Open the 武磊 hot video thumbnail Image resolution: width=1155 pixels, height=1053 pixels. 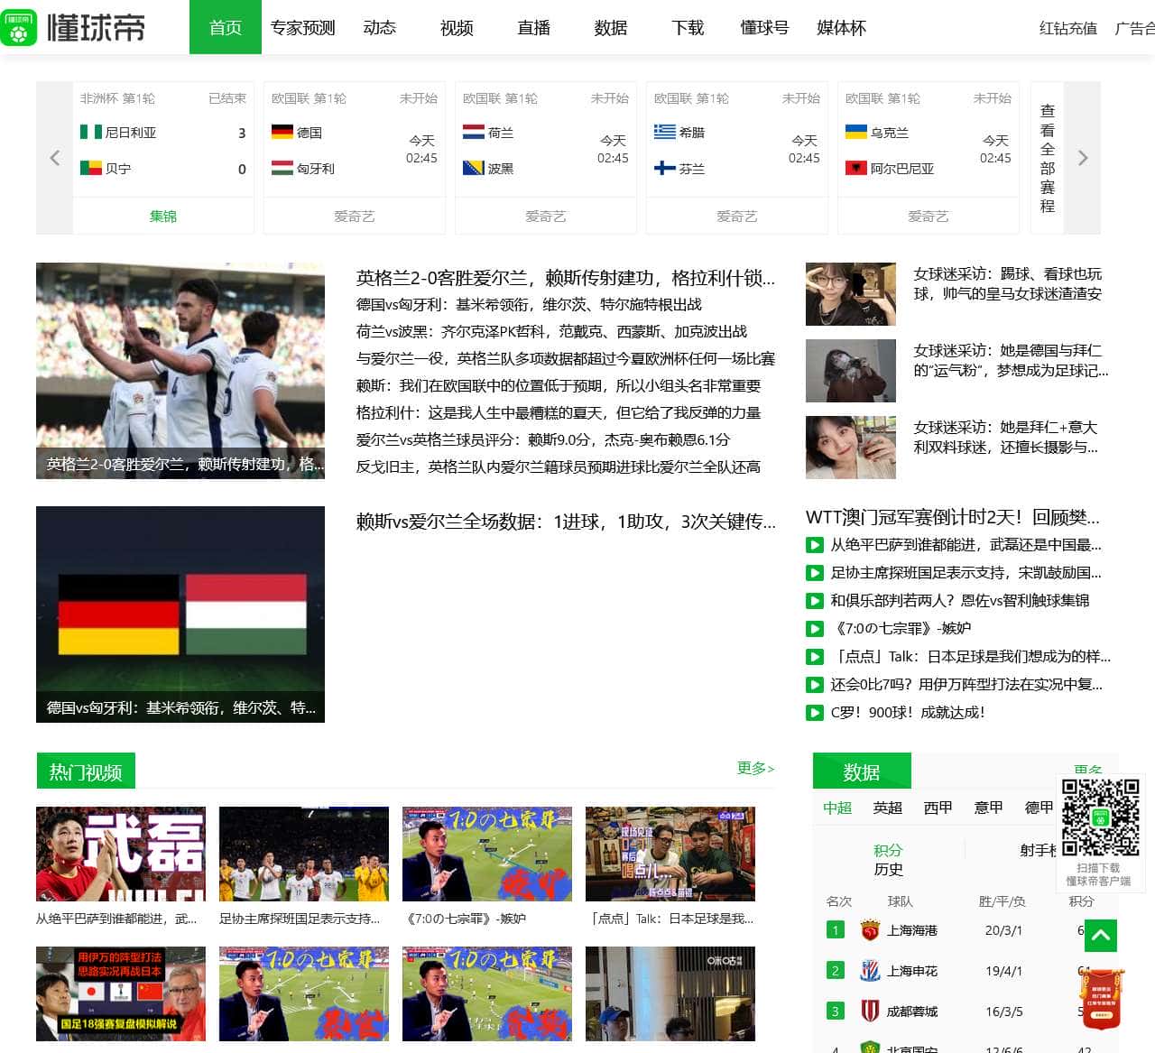point(121,853)
